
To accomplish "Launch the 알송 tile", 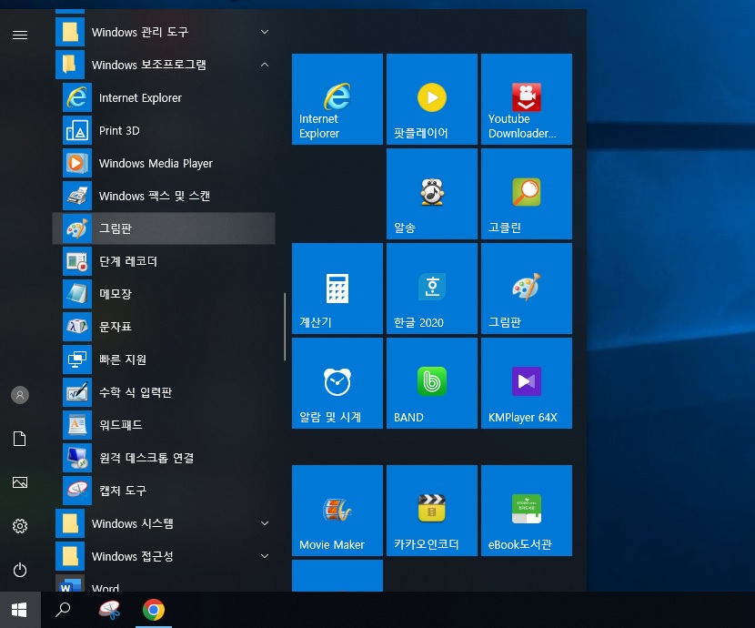I will coord(431,193).
